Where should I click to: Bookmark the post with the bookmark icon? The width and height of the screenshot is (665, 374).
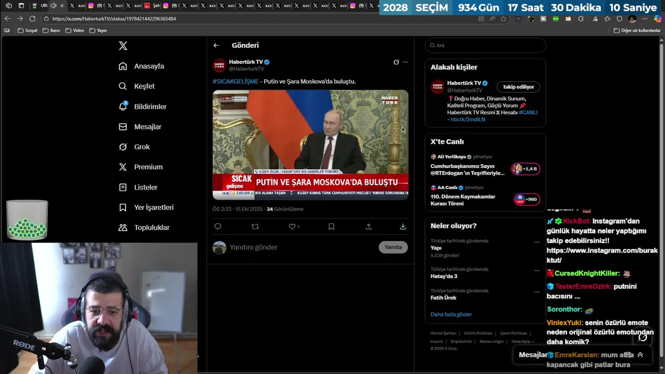pyautogui.click(x=331, y=226)
